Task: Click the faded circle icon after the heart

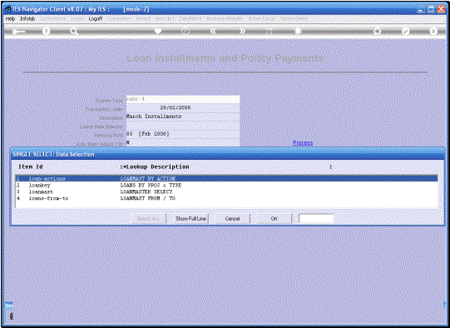Action: [185, 31]
